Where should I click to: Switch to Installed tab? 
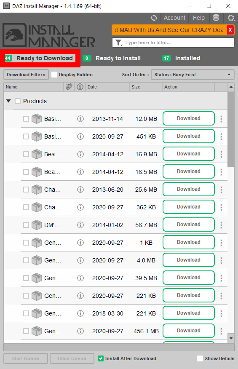click(181, 58)
